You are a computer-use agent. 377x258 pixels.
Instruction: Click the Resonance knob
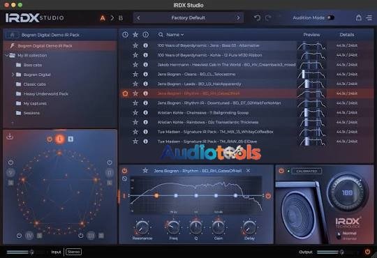142,227
